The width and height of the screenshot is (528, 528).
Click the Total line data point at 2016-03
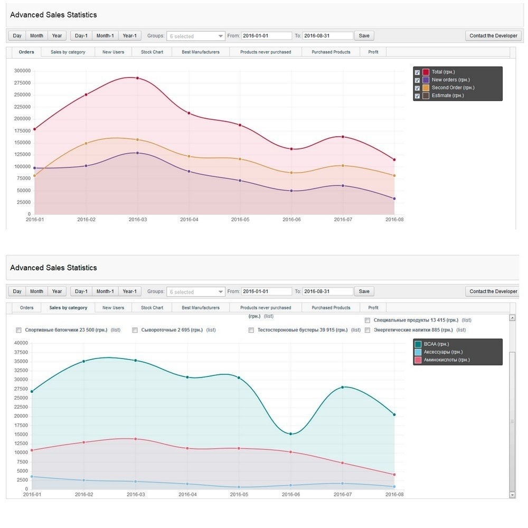(137, 78)
